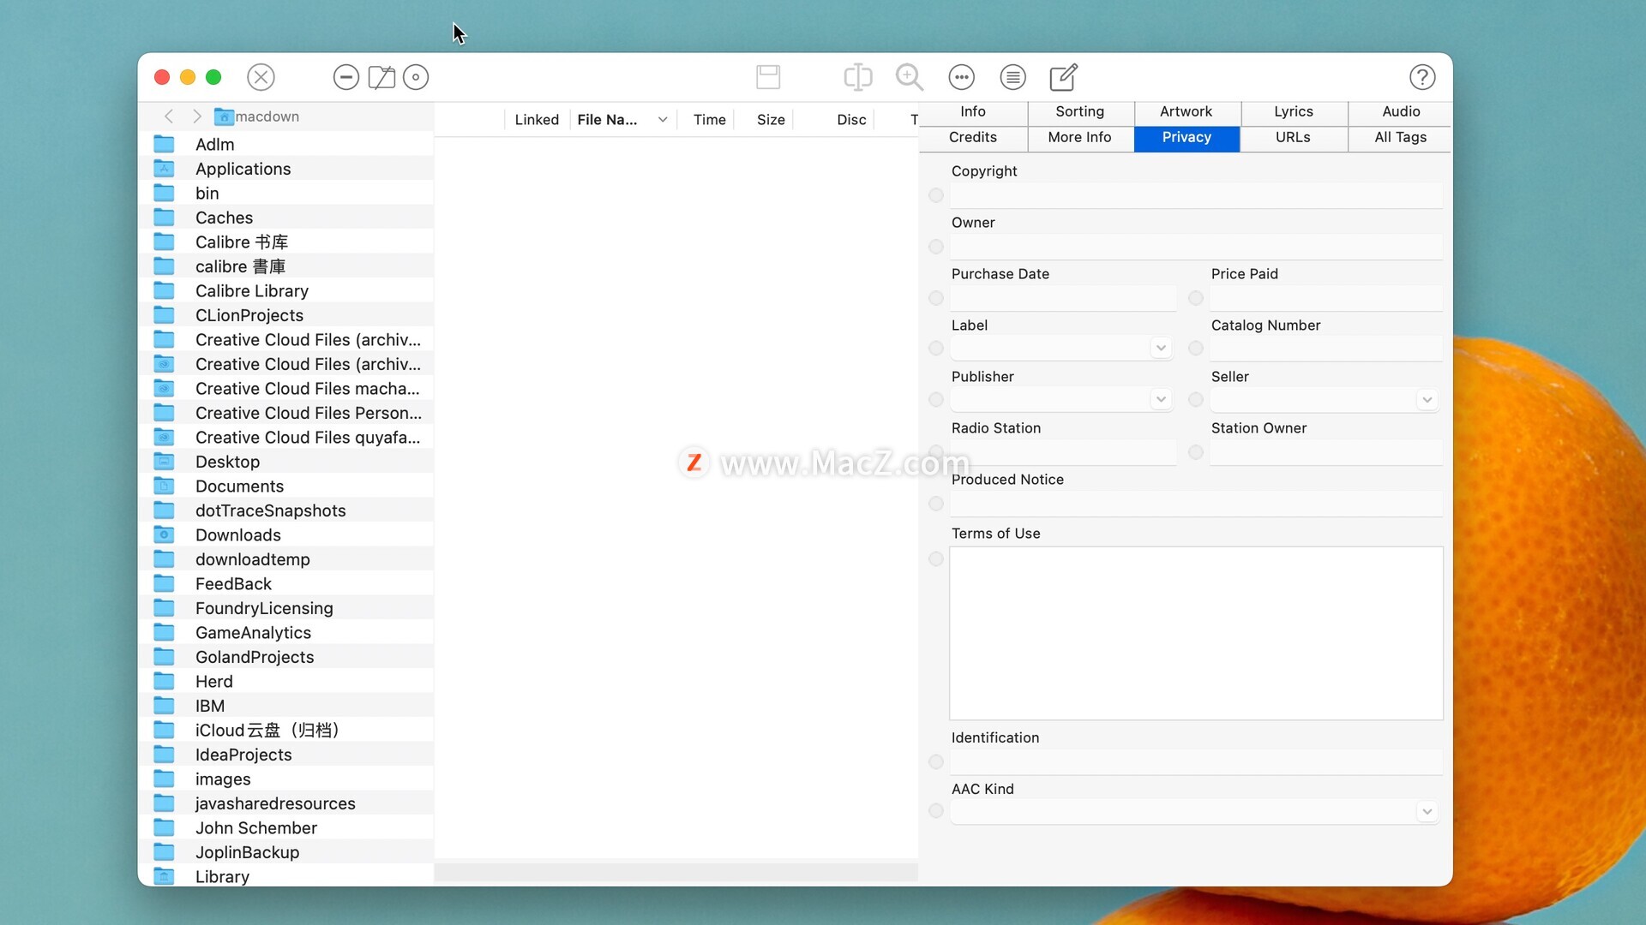The image size is (1646, 925).
Task: Click the circled ellipsis more-options icon
Action: [x=961, y=77]
